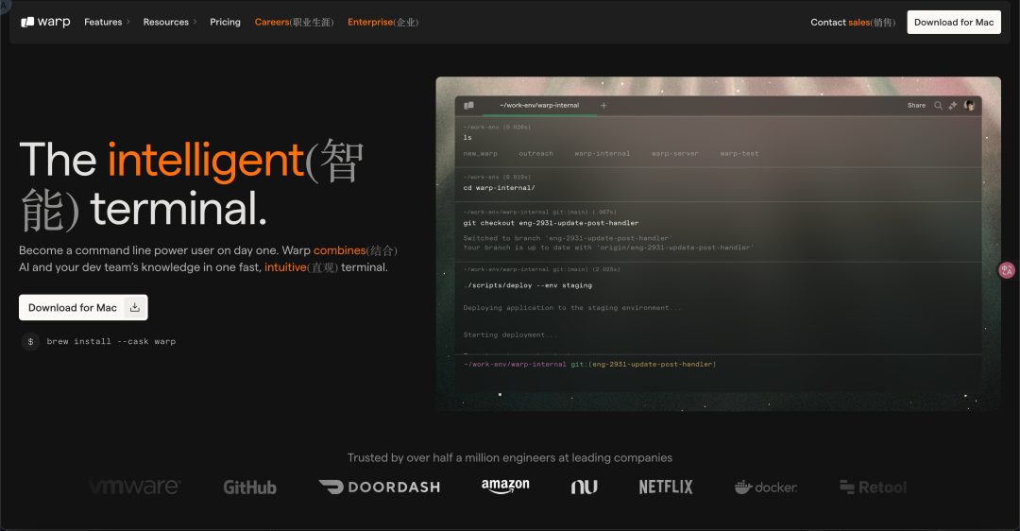Click Contact sales link
This screenshot has height=531, width=1020.
[853, 22]
